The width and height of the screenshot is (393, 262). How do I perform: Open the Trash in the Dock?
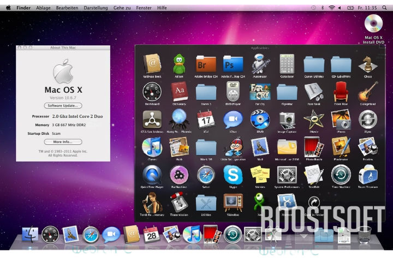(x=364, y=235)
